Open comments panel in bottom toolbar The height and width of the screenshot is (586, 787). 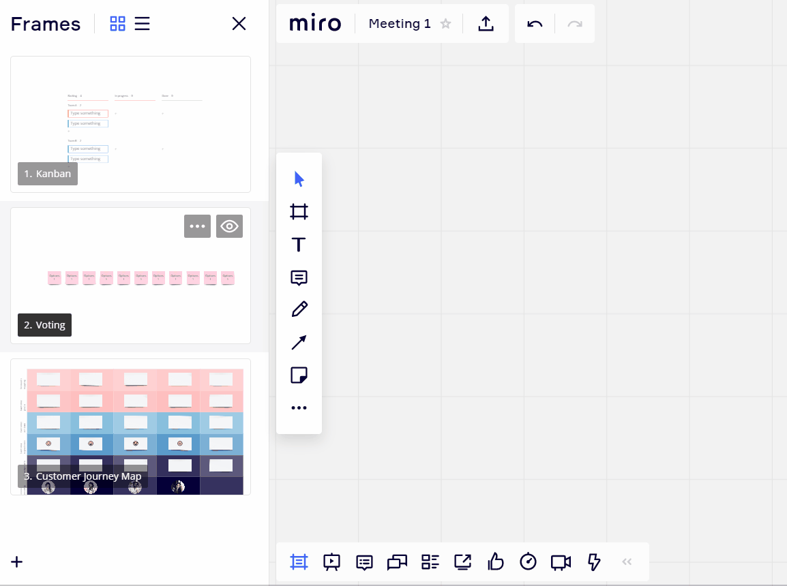(364, 562)
